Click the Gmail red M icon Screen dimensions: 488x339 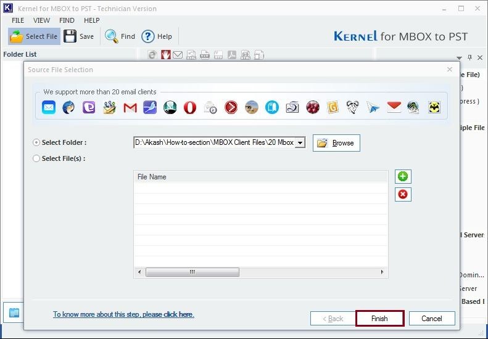point(130,108)
